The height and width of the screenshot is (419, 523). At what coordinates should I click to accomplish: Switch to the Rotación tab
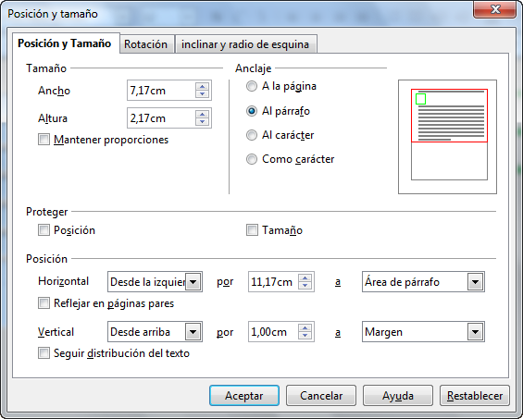pyautogui.click(x=145, y=44)
